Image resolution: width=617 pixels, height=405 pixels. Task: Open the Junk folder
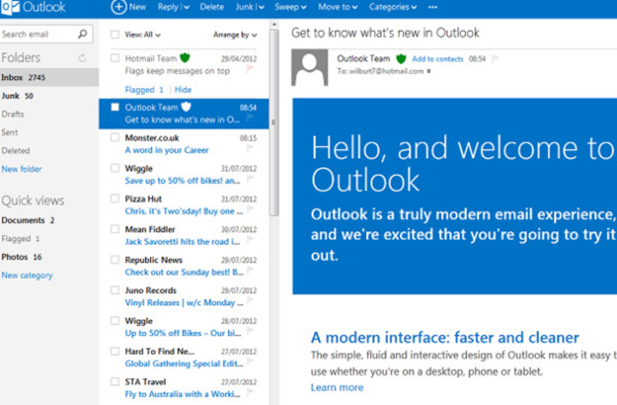click(10, 96)
